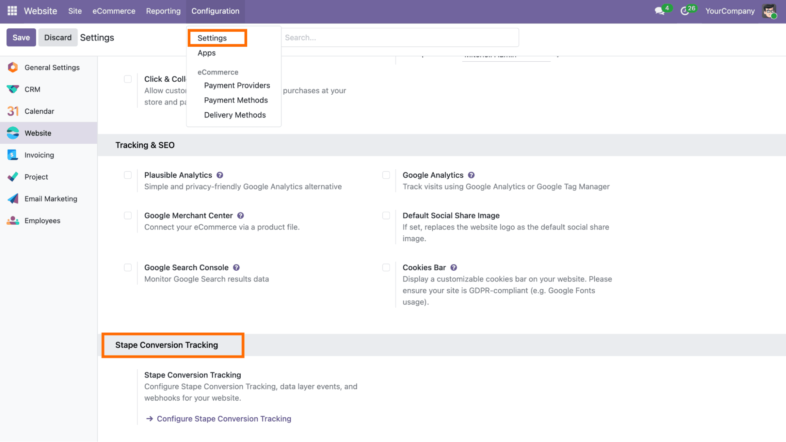Screen dimensions: 786x442
Task: Click Configure Stape Conversion Tracking link
Action: point(223,418)
